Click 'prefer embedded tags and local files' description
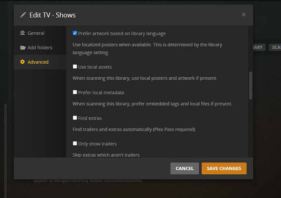The width and height of the screenshot is (281, 198). tap(152, 104)
